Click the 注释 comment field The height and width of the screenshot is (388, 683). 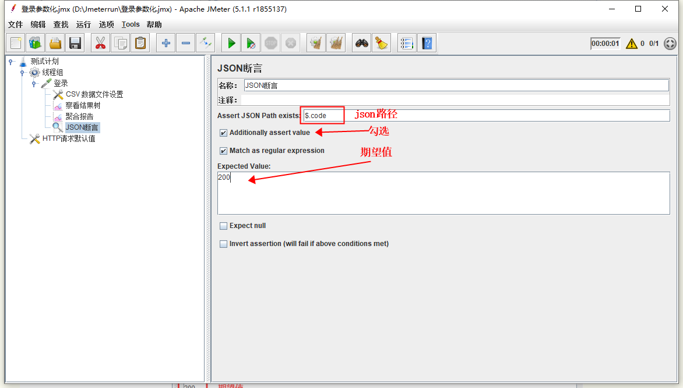pos(455,100)
